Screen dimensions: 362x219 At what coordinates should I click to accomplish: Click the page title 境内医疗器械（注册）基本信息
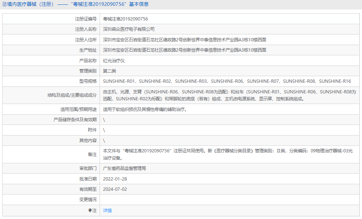tap(78, 4)
